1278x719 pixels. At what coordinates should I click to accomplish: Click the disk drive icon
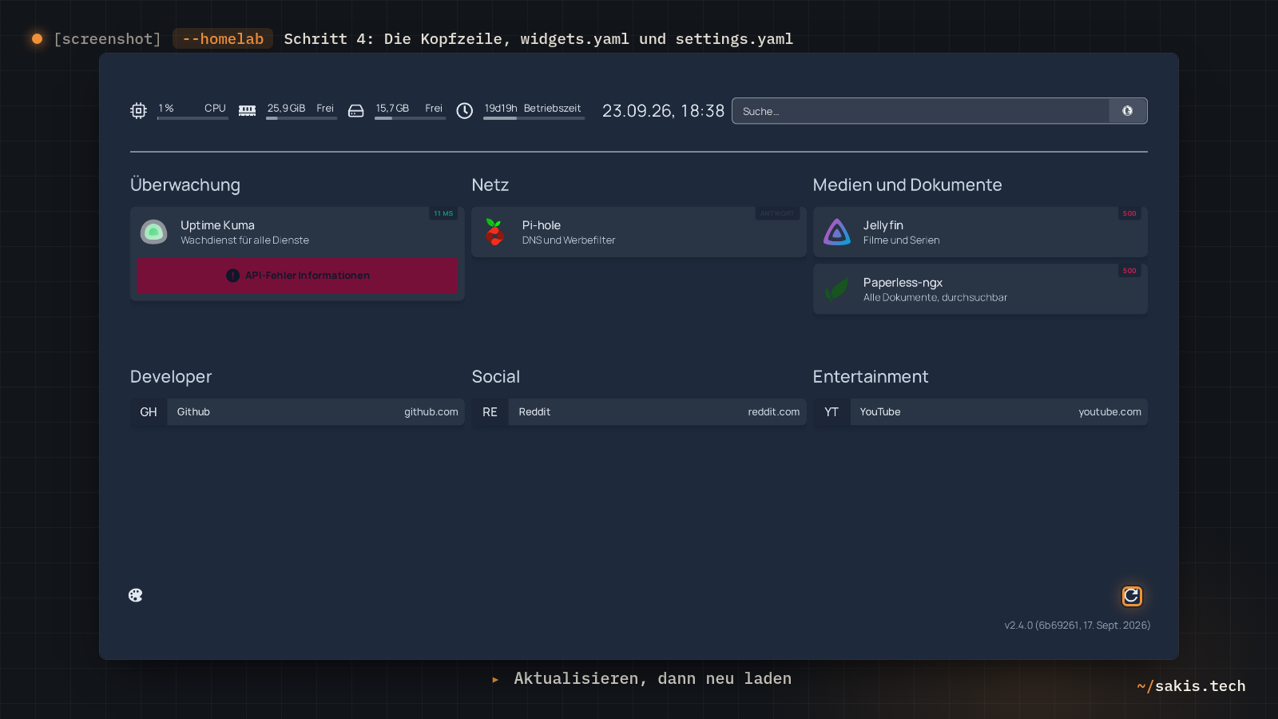(x=356, y=111)
